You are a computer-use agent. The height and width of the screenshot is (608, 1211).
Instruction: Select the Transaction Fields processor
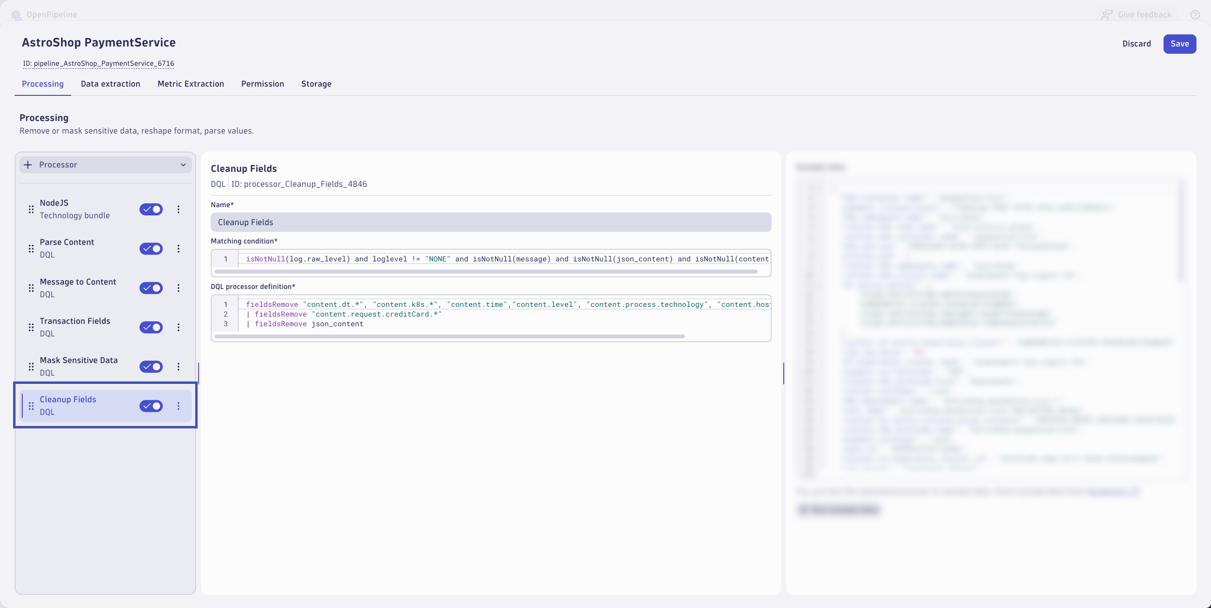point(105,327)
